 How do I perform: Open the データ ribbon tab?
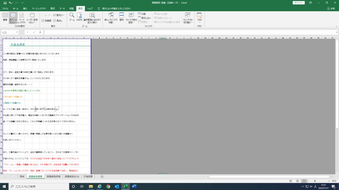tap(62, 9)
